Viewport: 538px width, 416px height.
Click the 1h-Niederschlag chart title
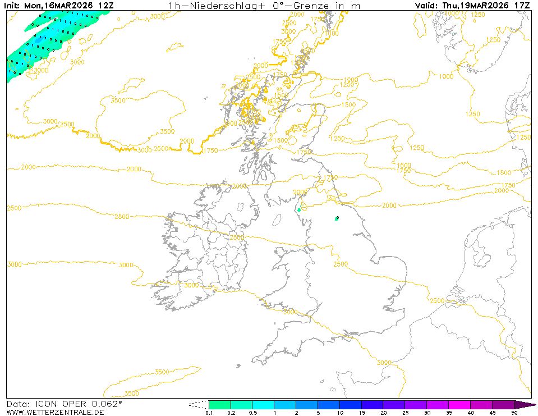point(264,6)
